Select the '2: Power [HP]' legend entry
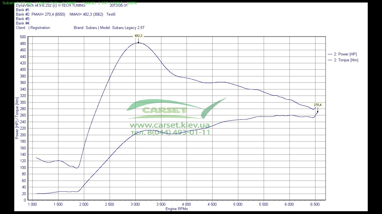The image size is (382, 214). (345, 54)
